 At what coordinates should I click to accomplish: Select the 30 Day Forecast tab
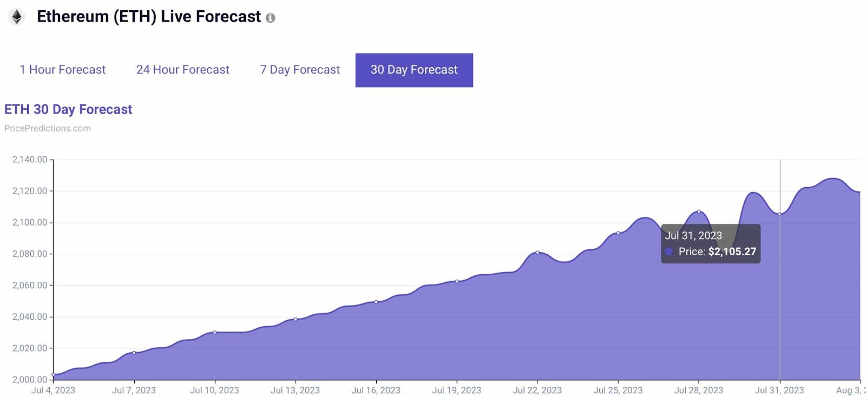[414, 70]
